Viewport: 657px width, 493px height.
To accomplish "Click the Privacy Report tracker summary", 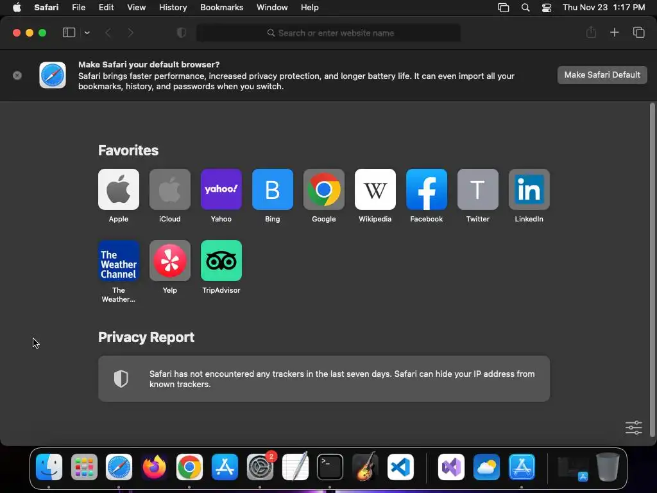I will pyautogui.click(x=324, y=379).
